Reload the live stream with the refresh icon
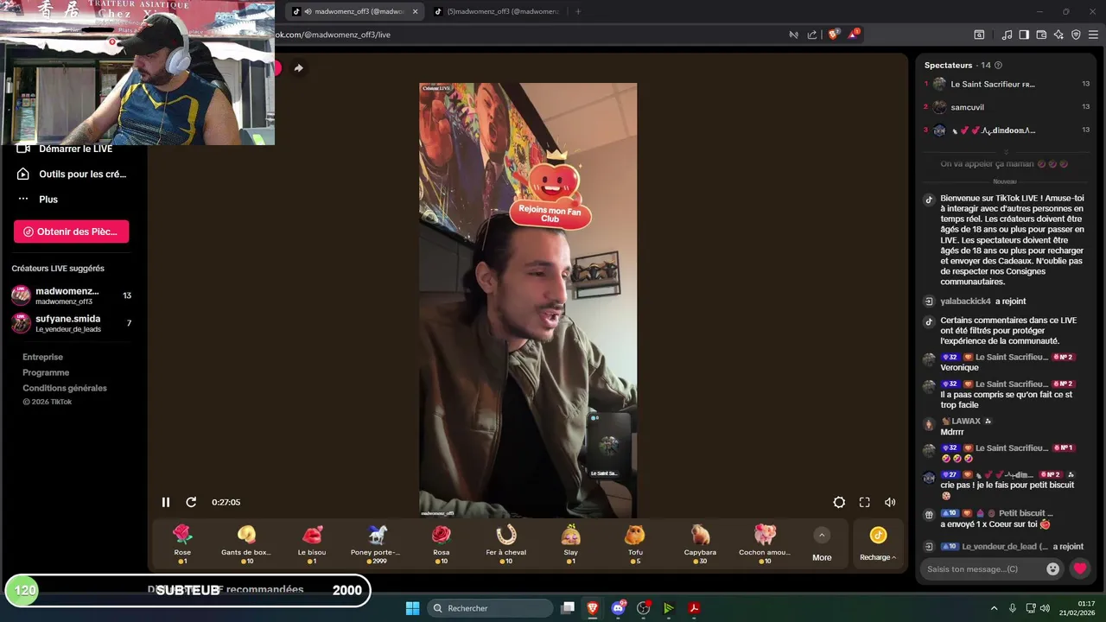Image resolution: width=1106 pixels, height=622 pixels. click(x=191, y=502)
